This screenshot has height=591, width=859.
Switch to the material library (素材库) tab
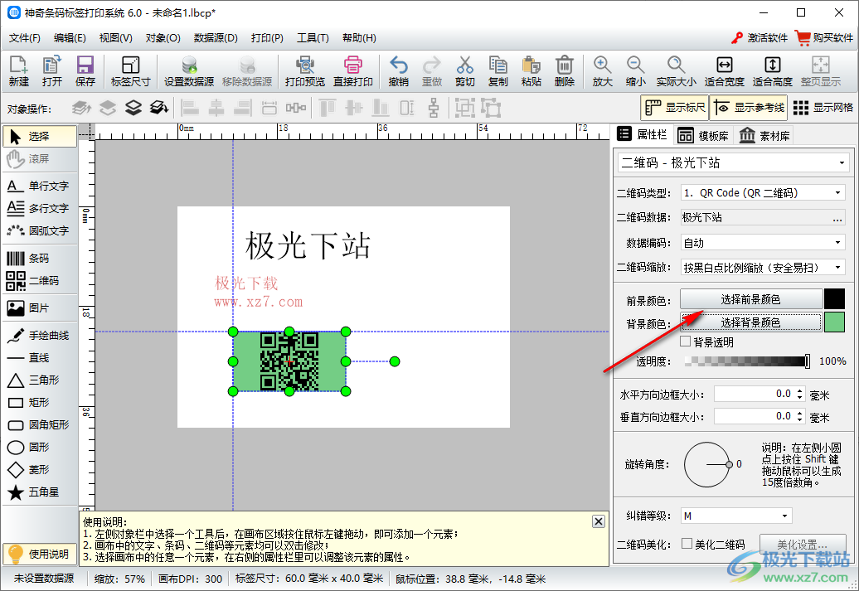point(764,135)
